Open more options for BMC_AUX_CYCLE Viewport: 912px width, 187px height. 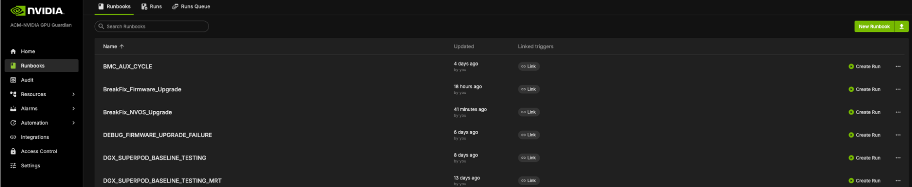(897, 67)
